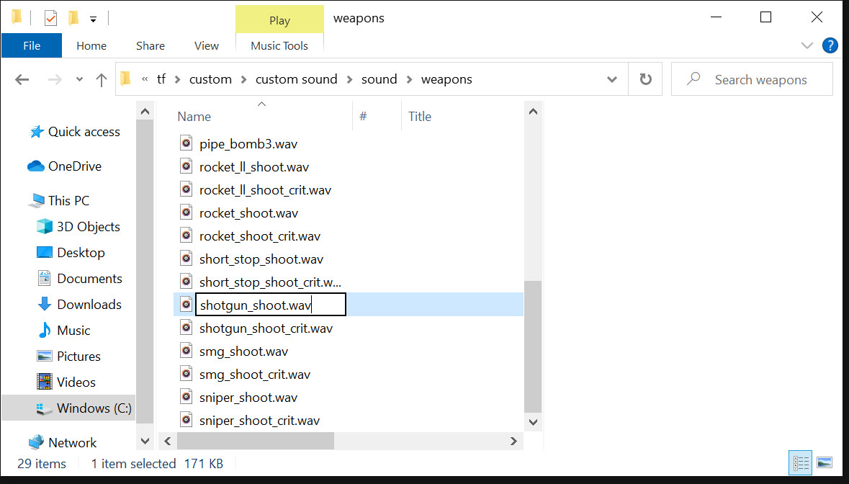Open the File menu
The width and height of the screenshot is (849, 484).
[x=32, y=45]
